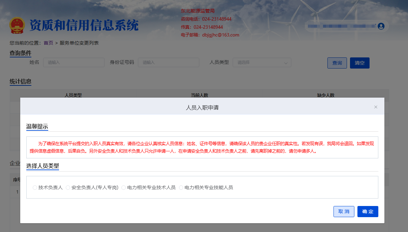Click the 清空 clear button
The width and height of the screenshot is (408, 232).
click(x=359, y=63)
